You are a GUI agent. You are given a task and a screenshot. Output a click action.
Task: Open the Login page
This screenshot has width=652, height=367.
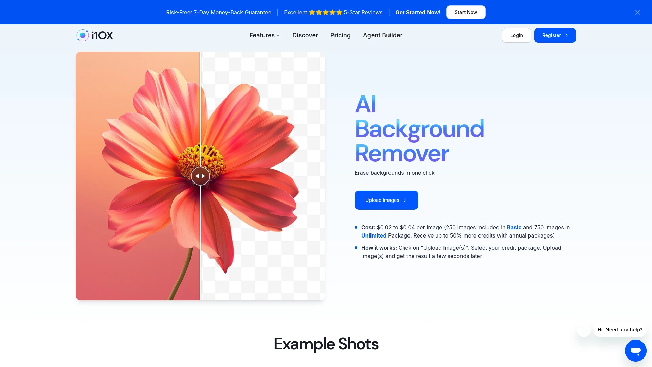pos(517,35)
